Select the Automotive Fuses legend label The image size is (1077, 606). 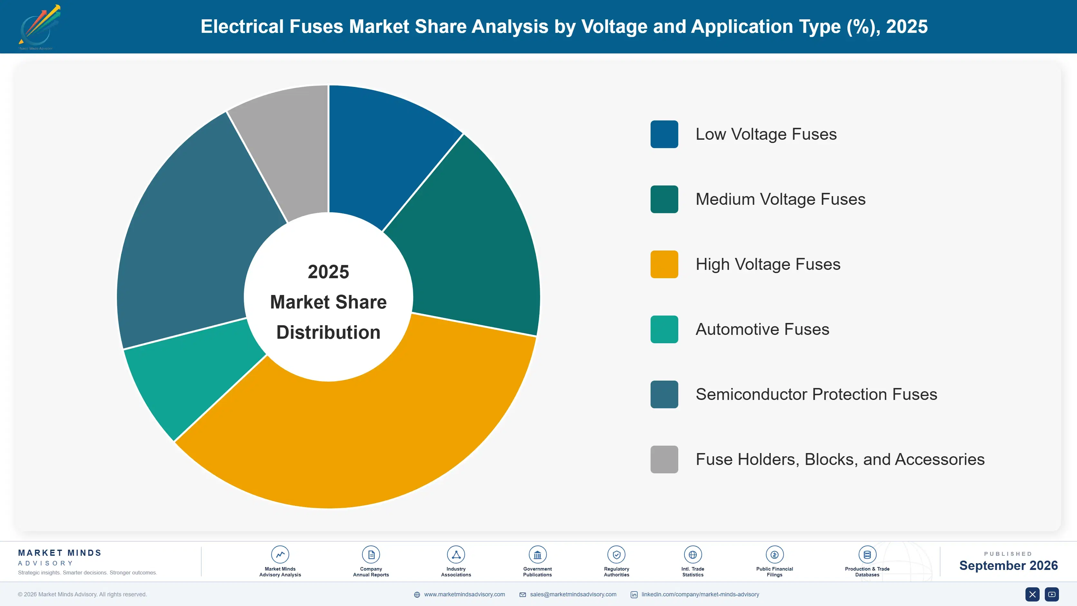click(762, 329)
